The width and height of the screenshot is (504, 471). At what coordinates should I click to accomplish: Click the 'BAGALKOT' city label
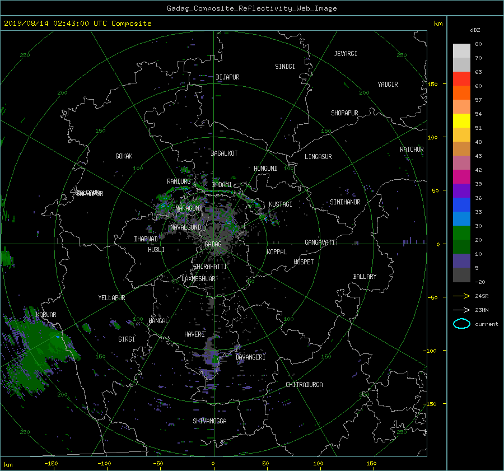point(224,153)
